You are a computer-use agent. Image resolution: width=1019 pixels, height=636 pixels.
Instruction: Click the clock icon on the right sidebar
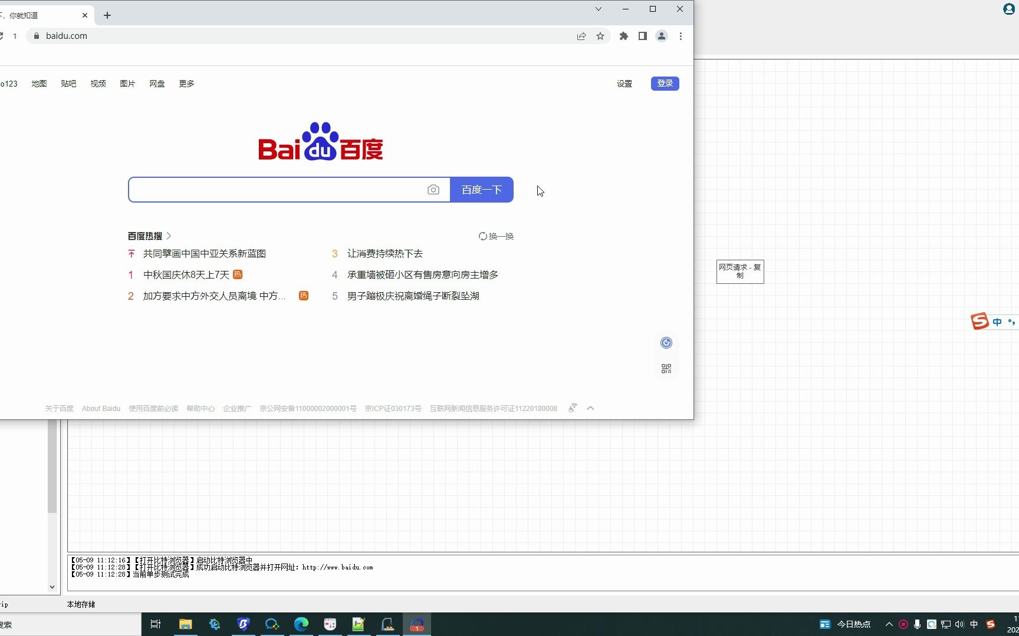[x=666, y=342]
